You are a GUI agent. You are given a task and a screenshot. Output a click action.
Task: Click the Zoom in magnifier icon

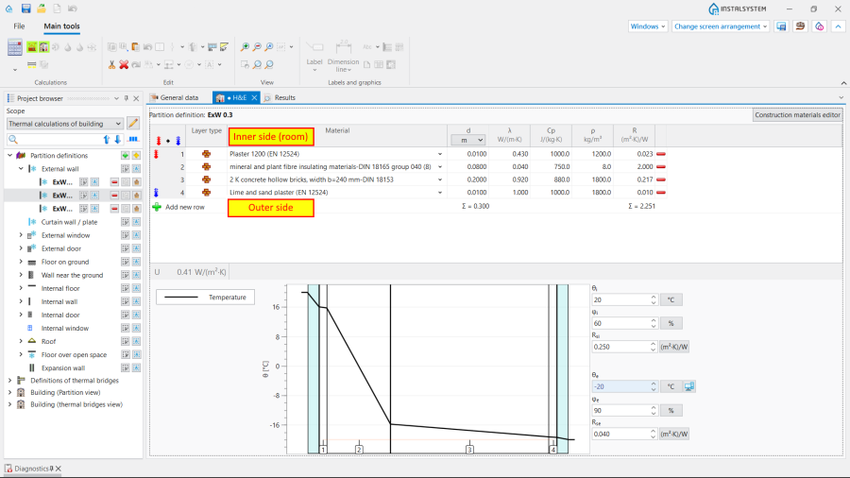pos(245,46)
